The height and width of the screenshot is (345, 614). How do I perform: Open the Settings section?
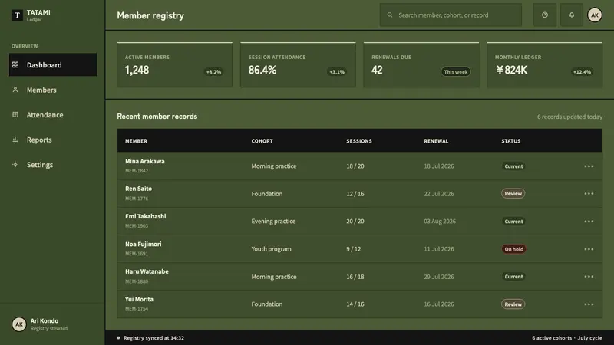[x=52, y=165]
